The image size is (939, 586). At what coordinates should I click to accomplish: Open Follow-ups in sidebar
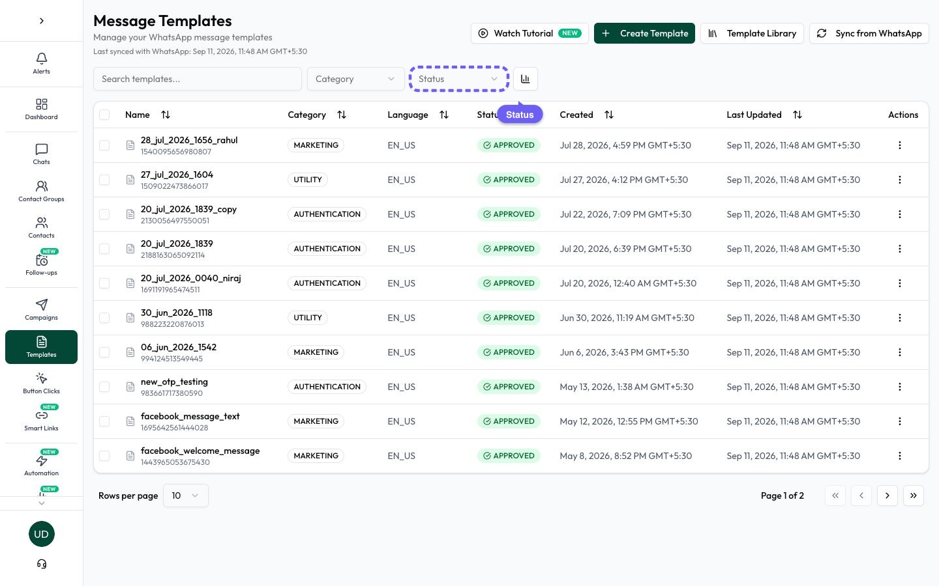coord(42,264)
